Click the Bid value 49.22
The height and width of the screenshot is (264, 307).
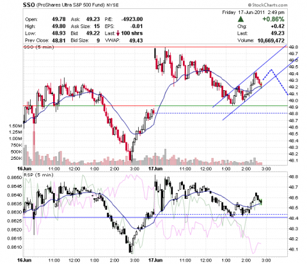[93, 33]
